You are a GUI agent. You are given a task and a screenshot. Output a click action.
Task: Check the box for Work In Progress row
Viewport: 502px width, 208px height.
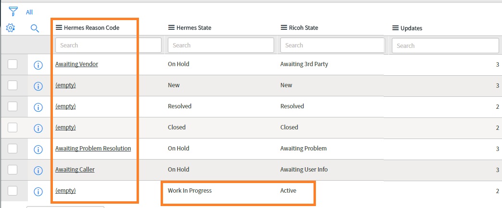pyautogui.click(x=13, y=191)
